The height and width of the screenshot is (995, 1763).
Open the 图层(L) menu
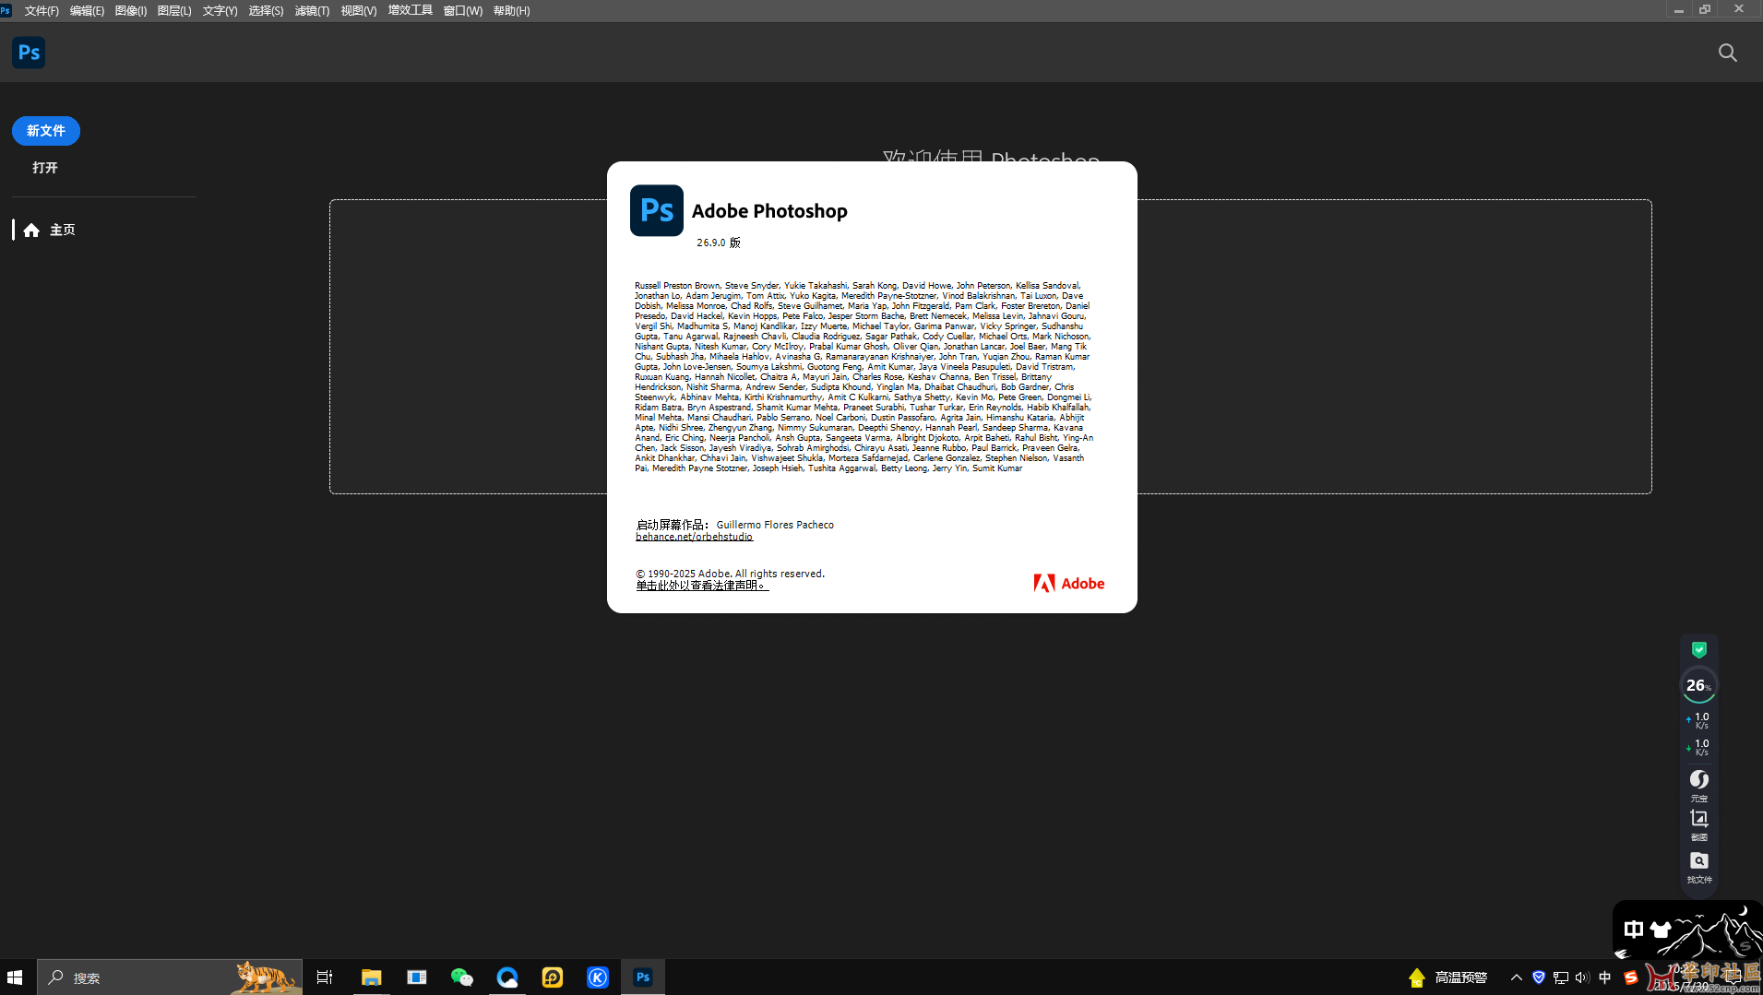[x=174, y=11]
